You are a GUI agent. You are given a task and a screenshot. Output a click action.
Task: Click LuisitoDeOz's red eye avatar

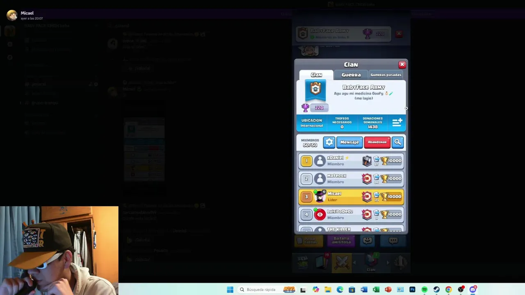[x=320, y=214]
